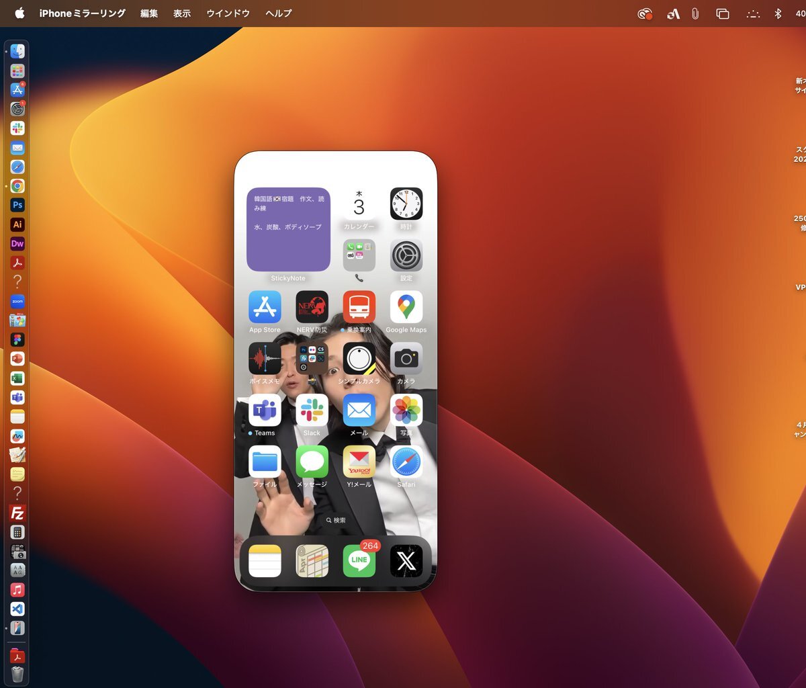Launch Zoom from the Mac Dock
Image resolution: width=806 pixels, height=688 pixels.
(17, 302)
